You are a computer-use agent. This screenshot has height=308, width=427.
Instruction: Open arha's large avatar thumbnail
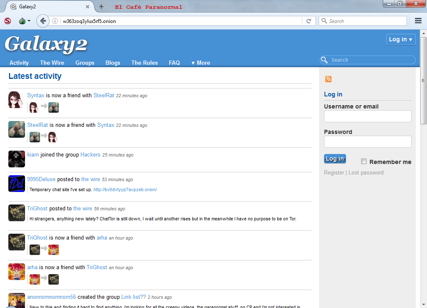16,272
